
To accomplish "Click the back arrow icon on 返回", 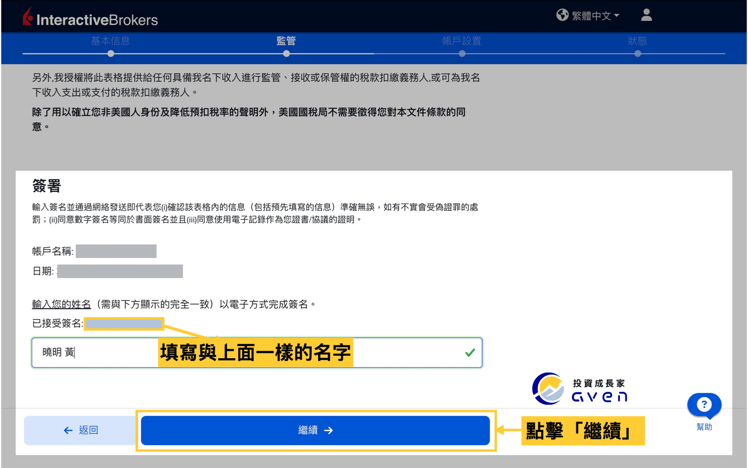I will coord(68,430).
